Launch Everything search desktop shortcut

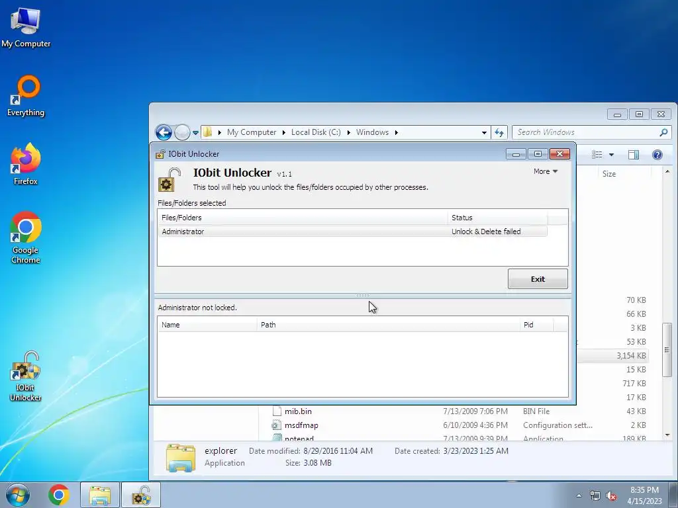click(x=26, y=96)
